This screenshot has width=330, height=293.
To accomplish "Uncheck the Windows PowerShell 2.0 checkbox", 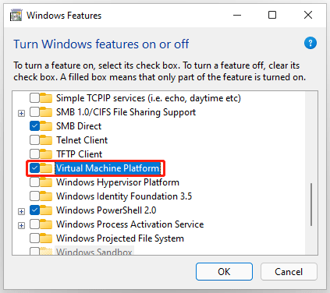I will click(x=34, y=210).
